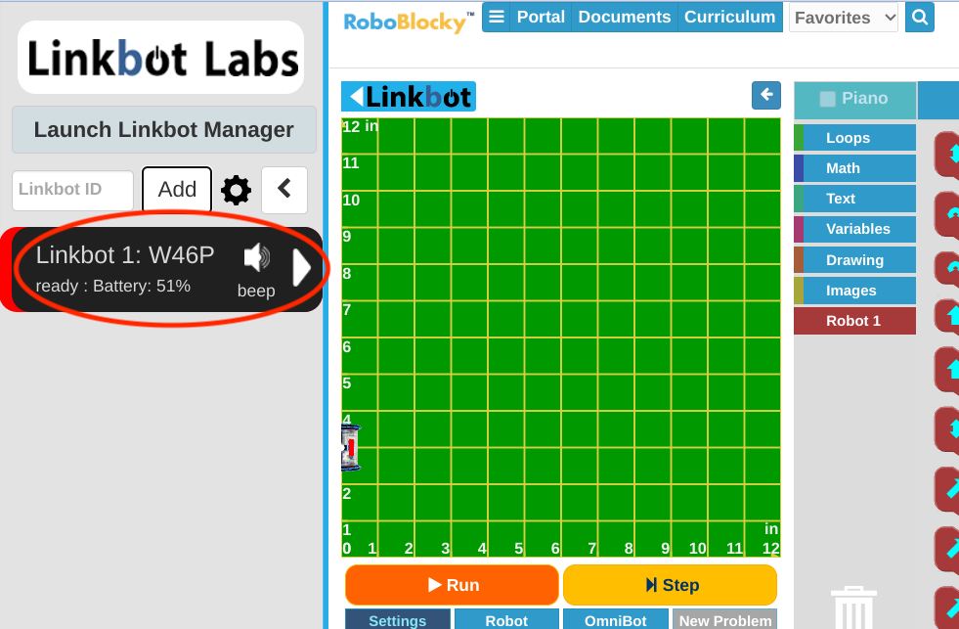Click the Linkbot logo above the grid

[x=409, y=97]
